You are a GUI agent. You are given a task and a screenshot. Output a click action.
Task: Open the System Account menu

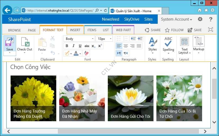[x=176, y=19]
